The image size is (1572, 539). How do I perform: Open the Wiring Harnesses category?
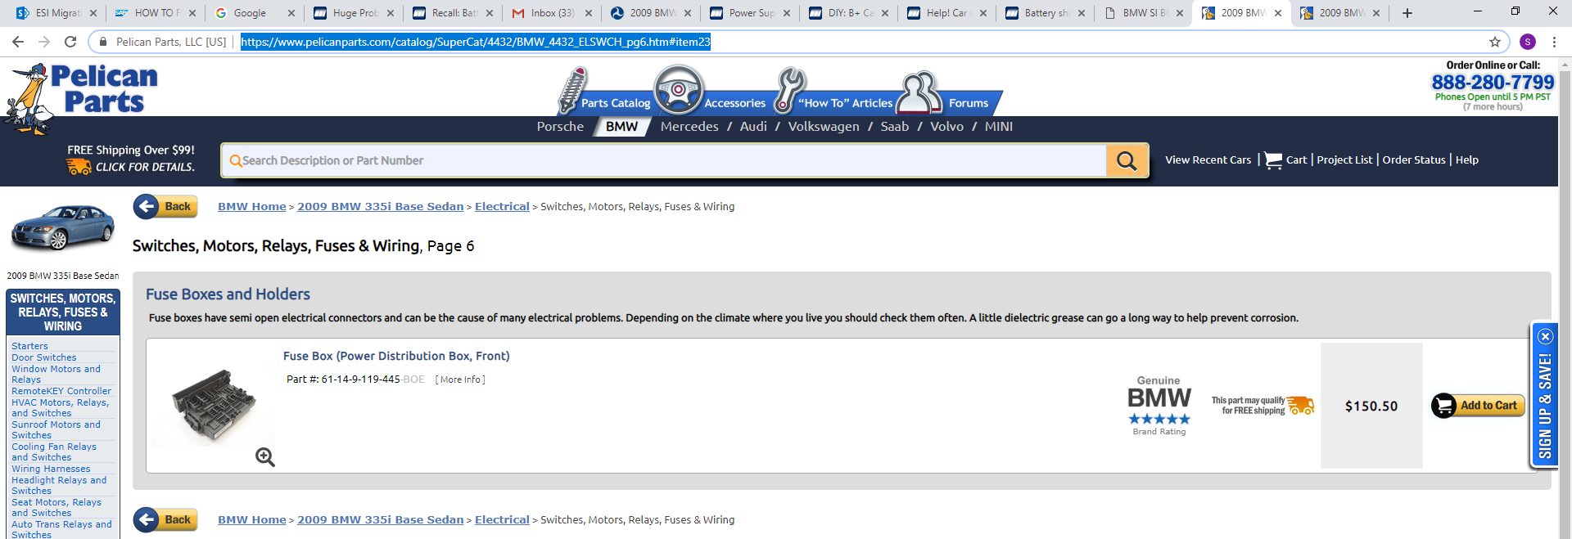click(51, 469)
